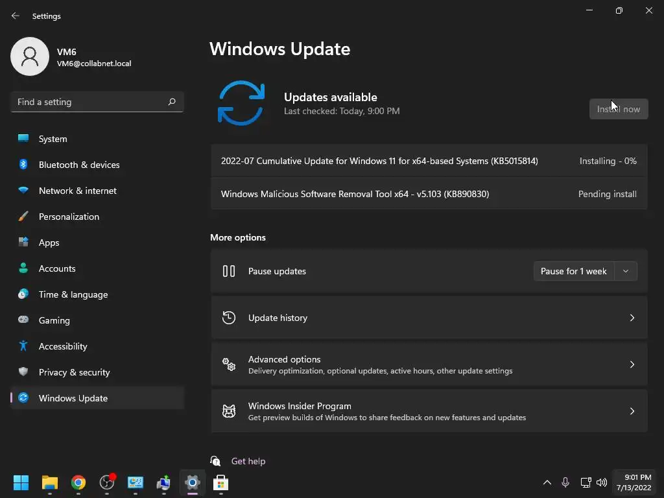Expand Windows Insider Program chevron
The height and width of the screenshot is (498, 664).
[x=632, y=410]
